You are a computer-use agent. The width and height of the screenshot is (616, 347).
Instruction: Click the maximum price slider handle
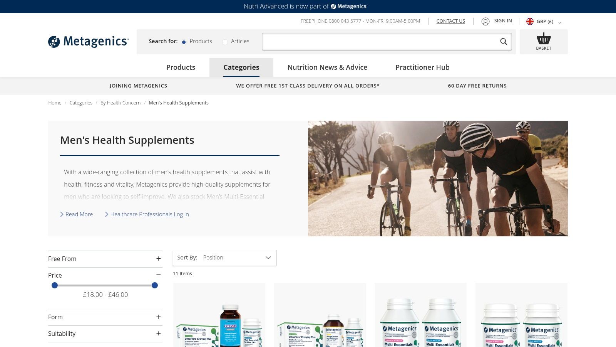point(155,285)
